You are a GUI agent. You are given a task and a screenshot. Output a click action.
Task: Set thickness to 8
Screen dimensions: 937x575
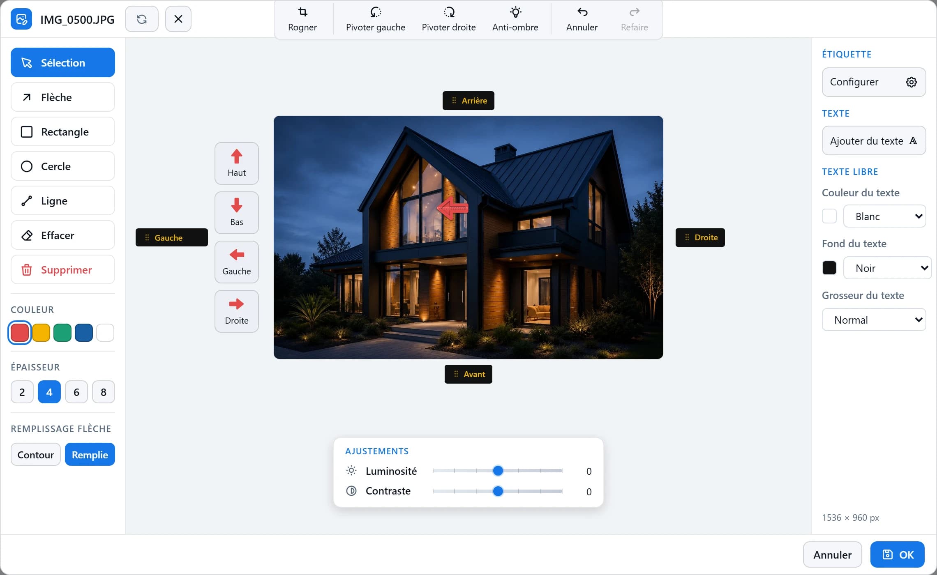(x=104, y=392)
